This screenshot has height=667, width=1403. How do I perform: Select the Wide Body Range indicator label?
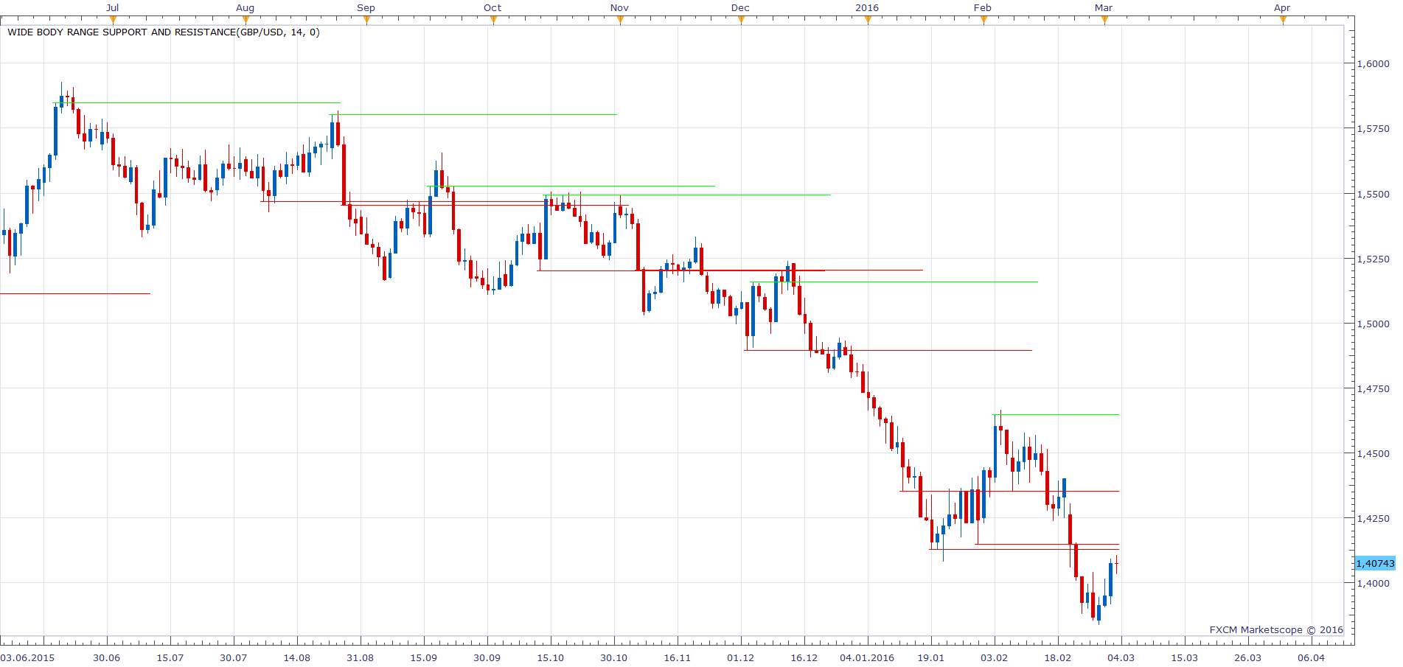pos(164,32)
